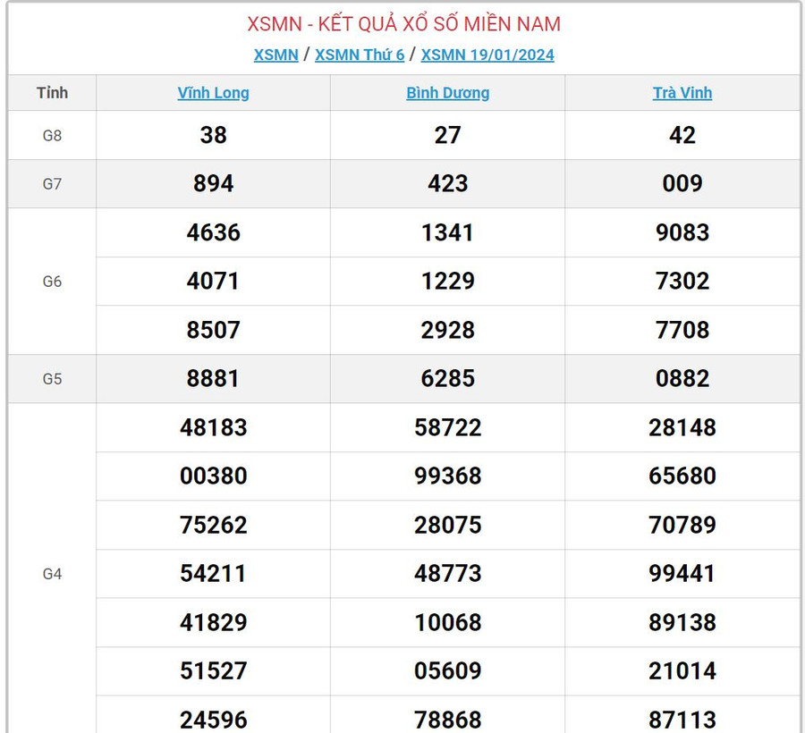Click the Vĩnh Long province header link

click(213, 93)
